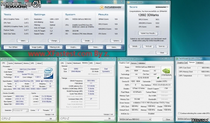Click the Game button in 3DMark06
The height and width of the screenshot is (123, 210).
[114, 47]
